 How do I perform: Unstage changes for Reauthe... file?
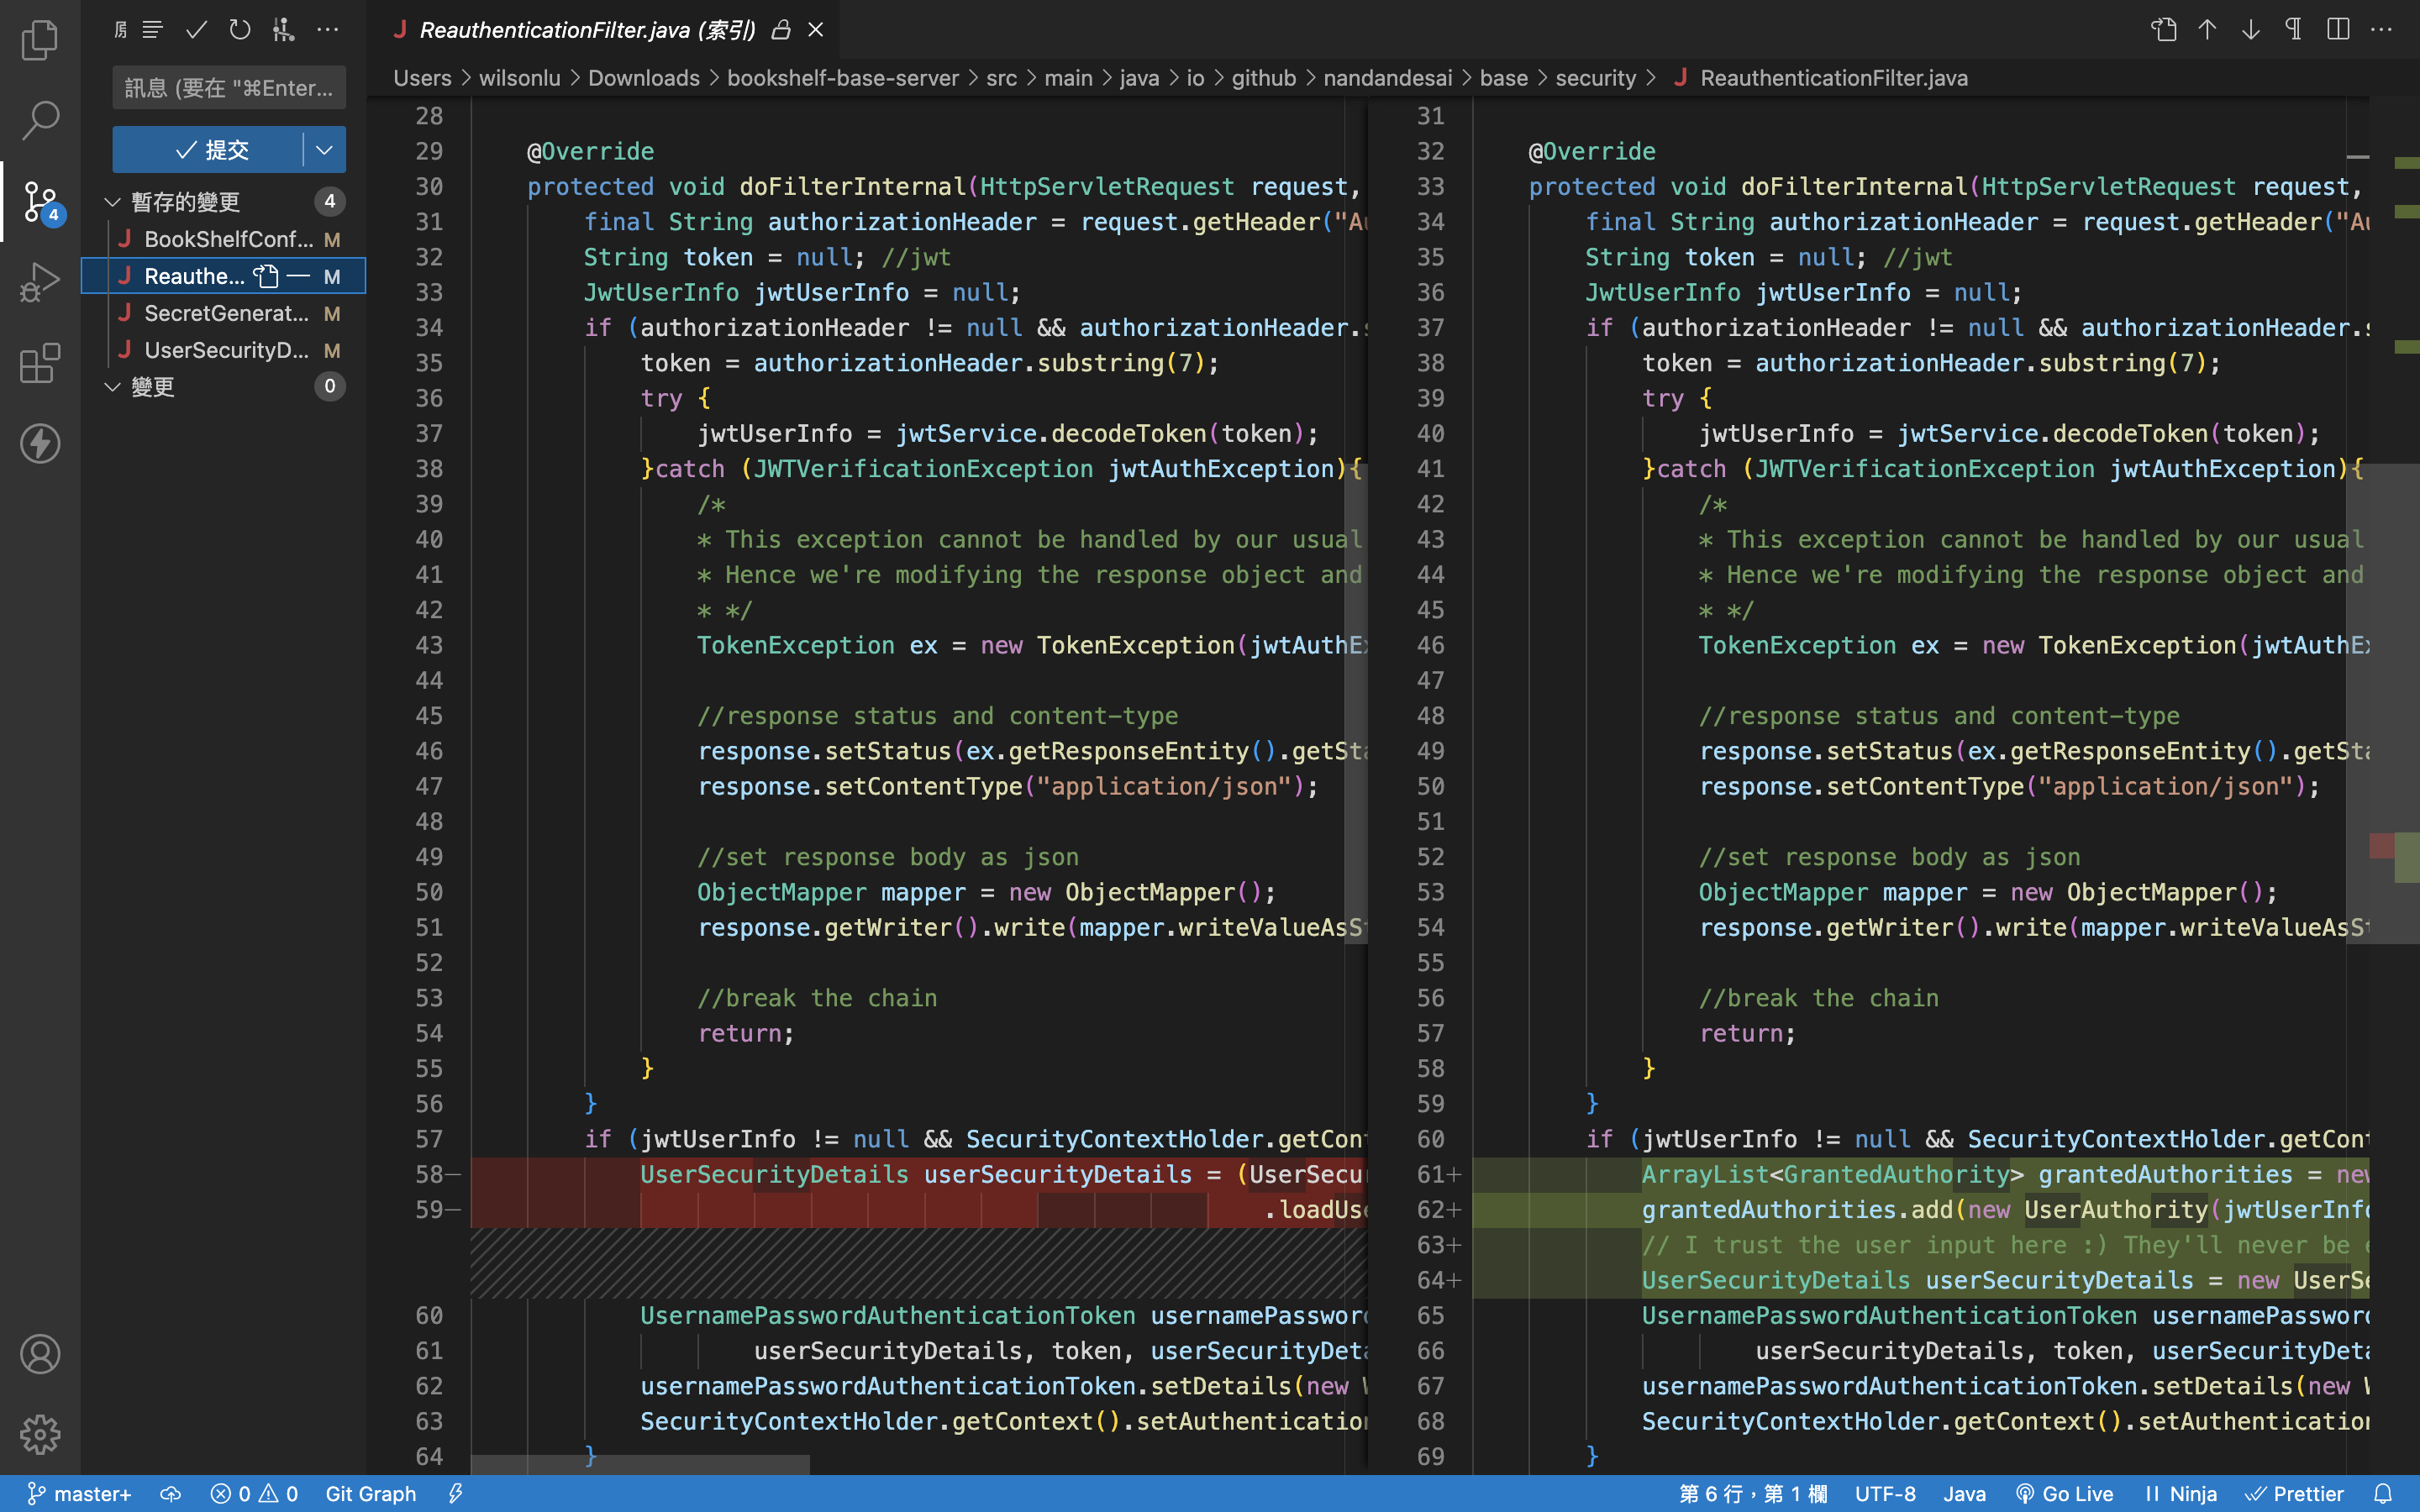point(298,276)
